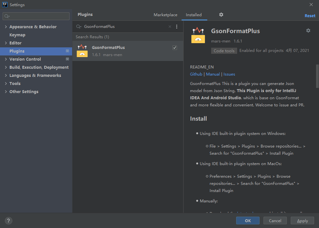
Task: Click 'Enabled for all projects' text
Action: click(262, 51)
